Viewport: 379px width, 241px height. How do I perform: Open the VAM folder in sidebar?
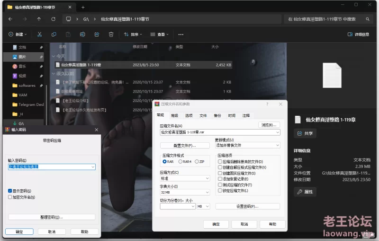[24, 95]
